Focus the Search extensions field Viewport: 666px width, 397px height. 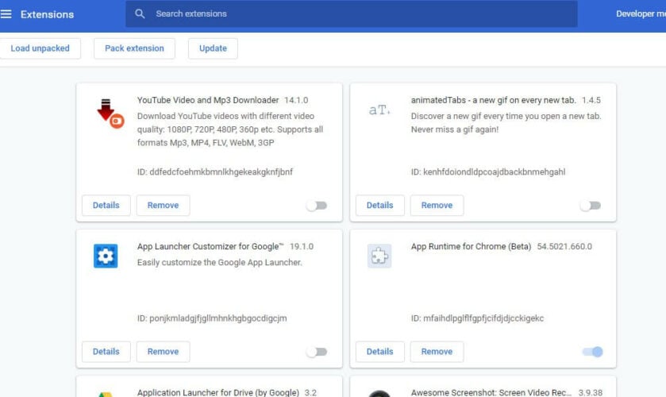(352, 13)
